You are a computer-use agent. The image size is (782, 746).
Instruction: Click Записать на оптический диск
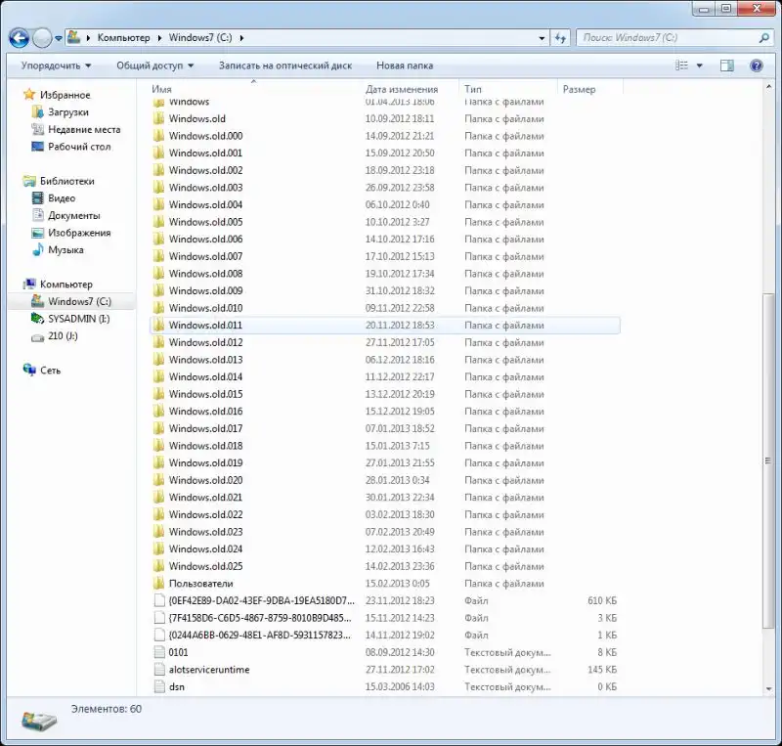tap(284, 66)
